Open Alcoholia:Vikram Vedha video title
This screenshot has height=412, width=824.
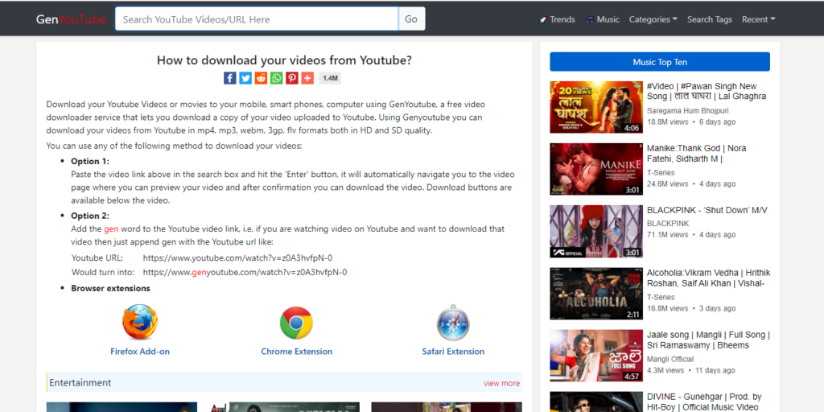pos(708,278)
